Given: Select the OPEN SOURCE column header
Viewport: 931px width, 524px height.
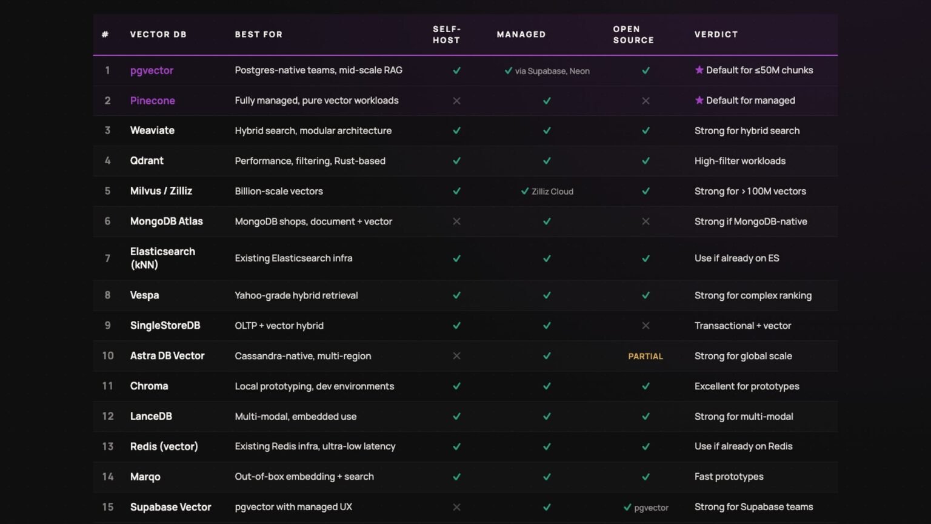Looking at the screenshot, I should (x=633, y=35).
